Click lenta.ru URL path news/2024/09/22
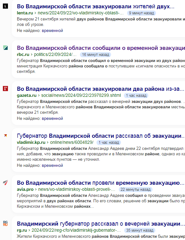This screenshot has width=185, height=240. [81, 13]
